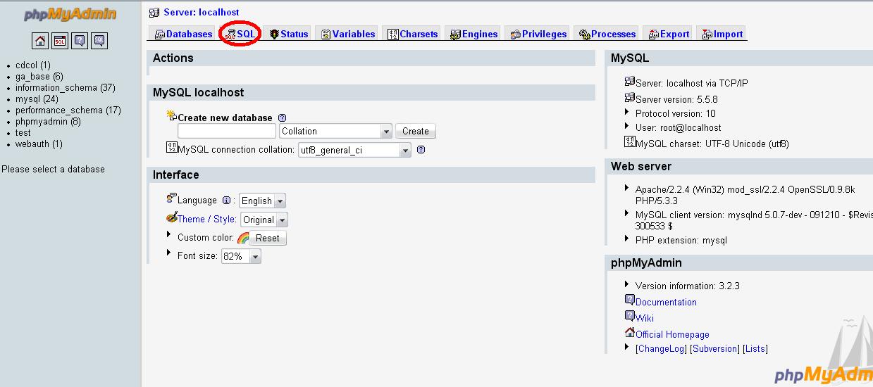Image resolution: width=873 pixels, height=387 pixels.
Task: Open the Privileges tab
Action: (x=538, y=34)
